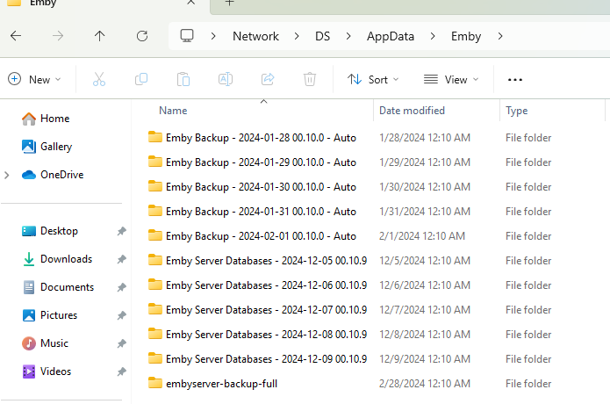The width and height of the screenshot is (610, 404).
Task: Open the View layout dropdown
Action: tap(451, 79)
